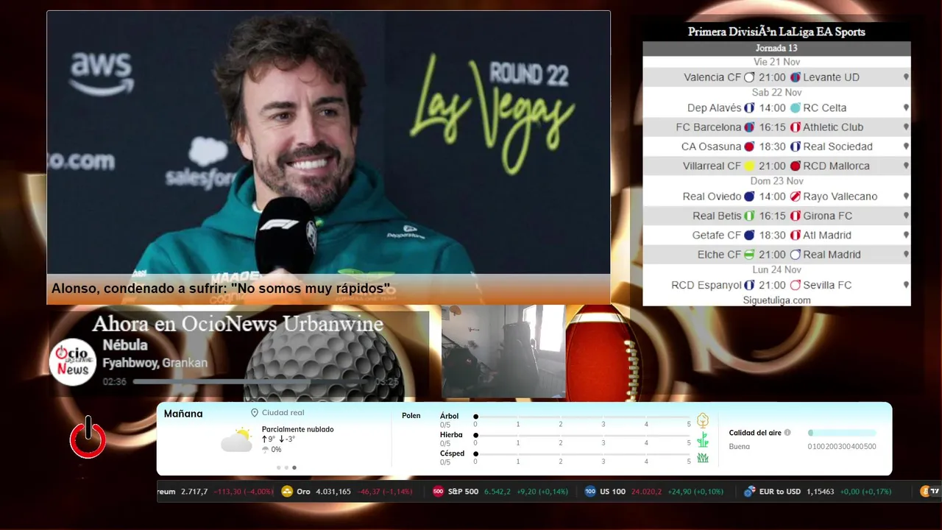The width and height of the screenshot is (942, 530).
Task: Click the Sab 22 Nov date row
Action: [x=776, y=93]
